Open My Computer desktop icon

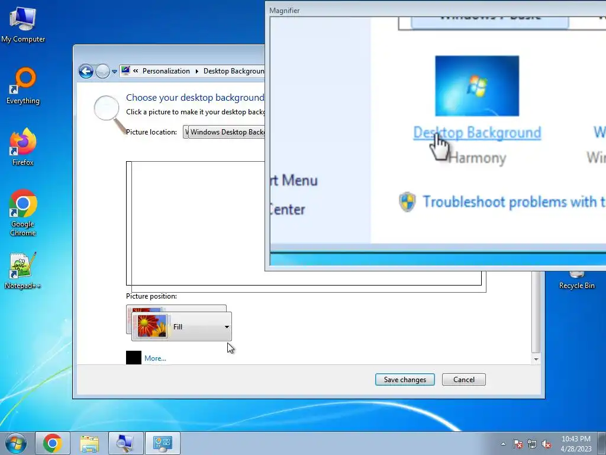(23, 24)
